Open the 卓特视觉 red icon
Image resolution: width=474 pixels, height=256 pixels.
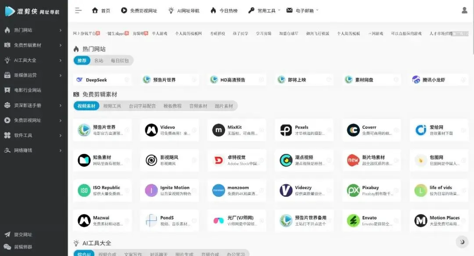pyautogui.click(x=219, y=160)
